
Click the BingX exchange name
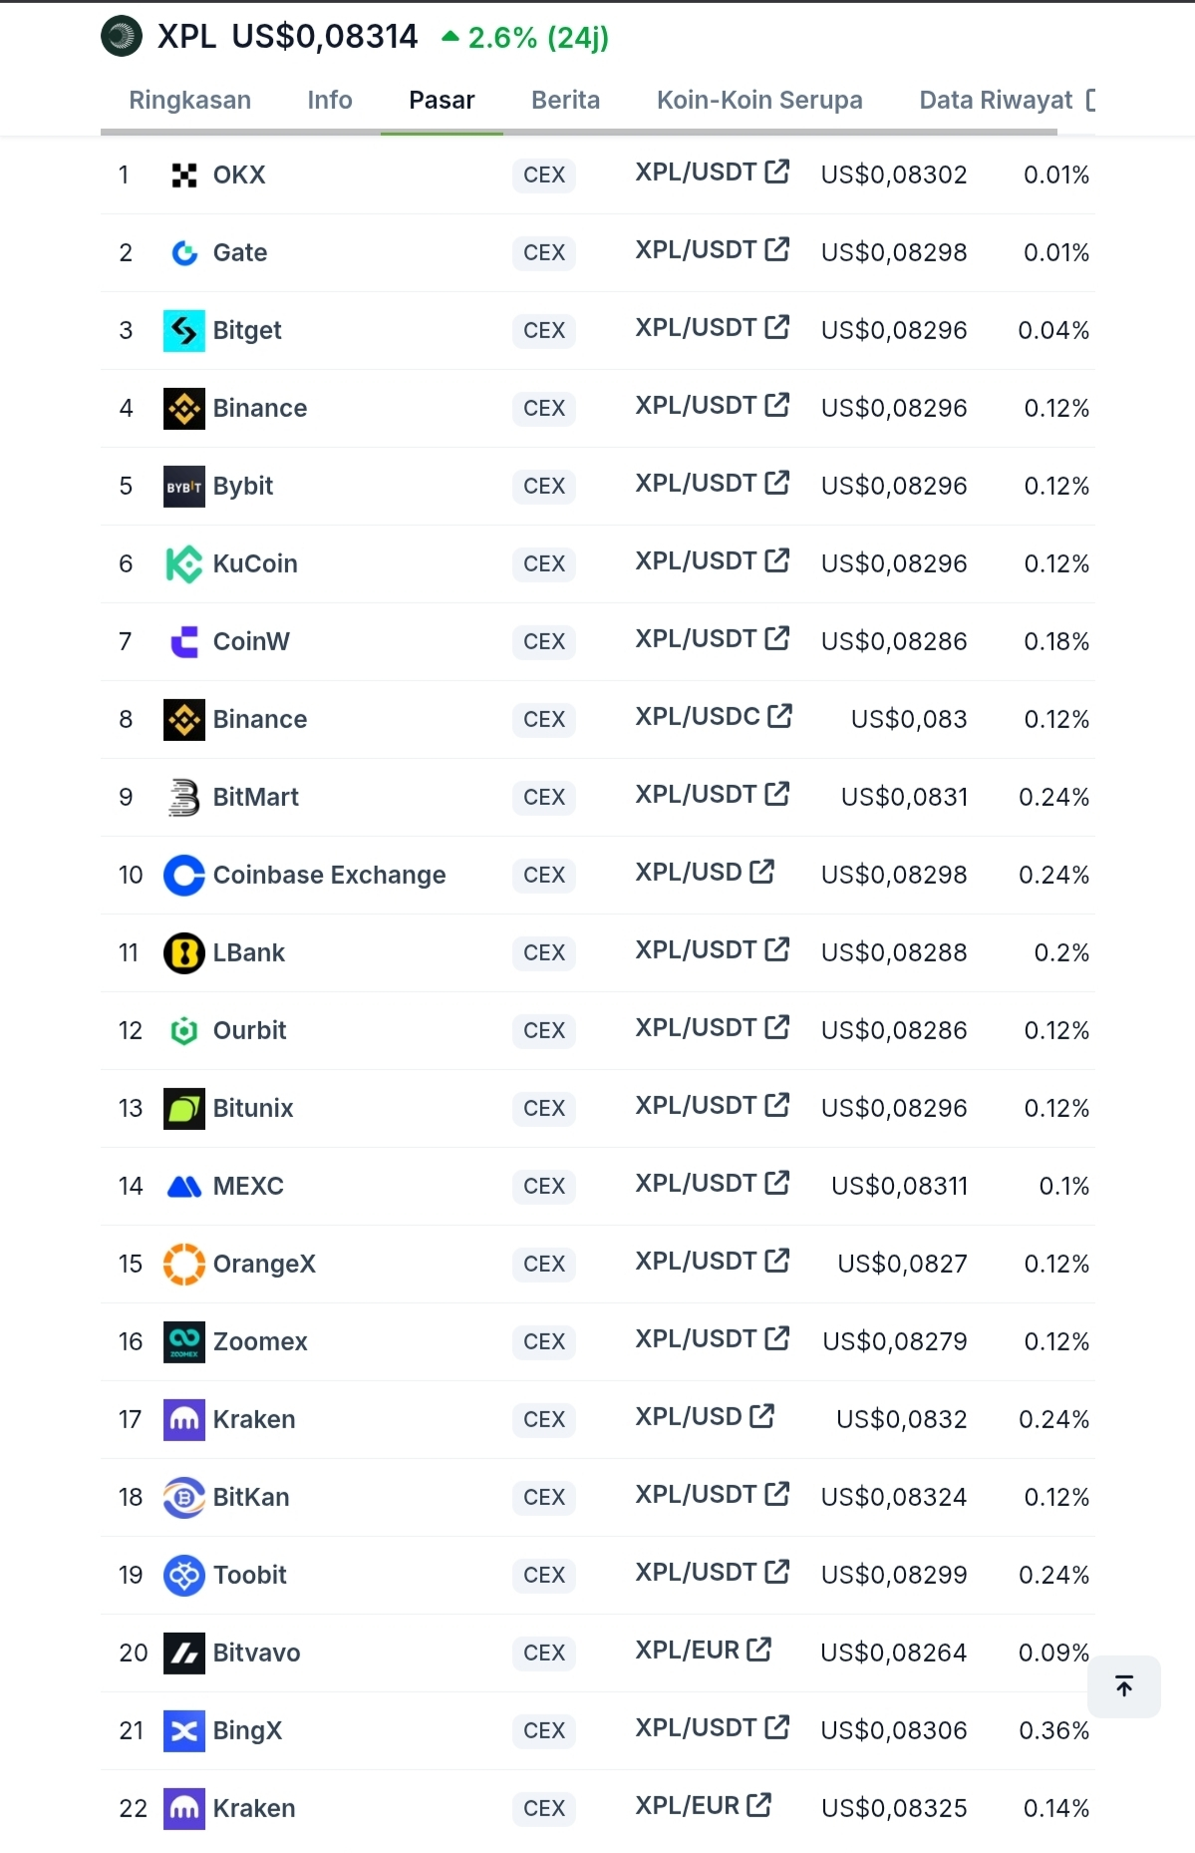coord(247,1731)
